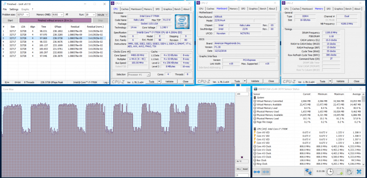Switch to Caches tab in CPU-Z CPU window

[x=125, y=9]
